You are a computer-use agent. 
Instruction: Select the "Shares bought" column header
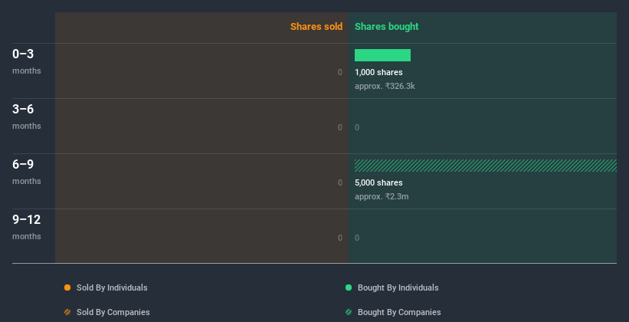[386, 27]
